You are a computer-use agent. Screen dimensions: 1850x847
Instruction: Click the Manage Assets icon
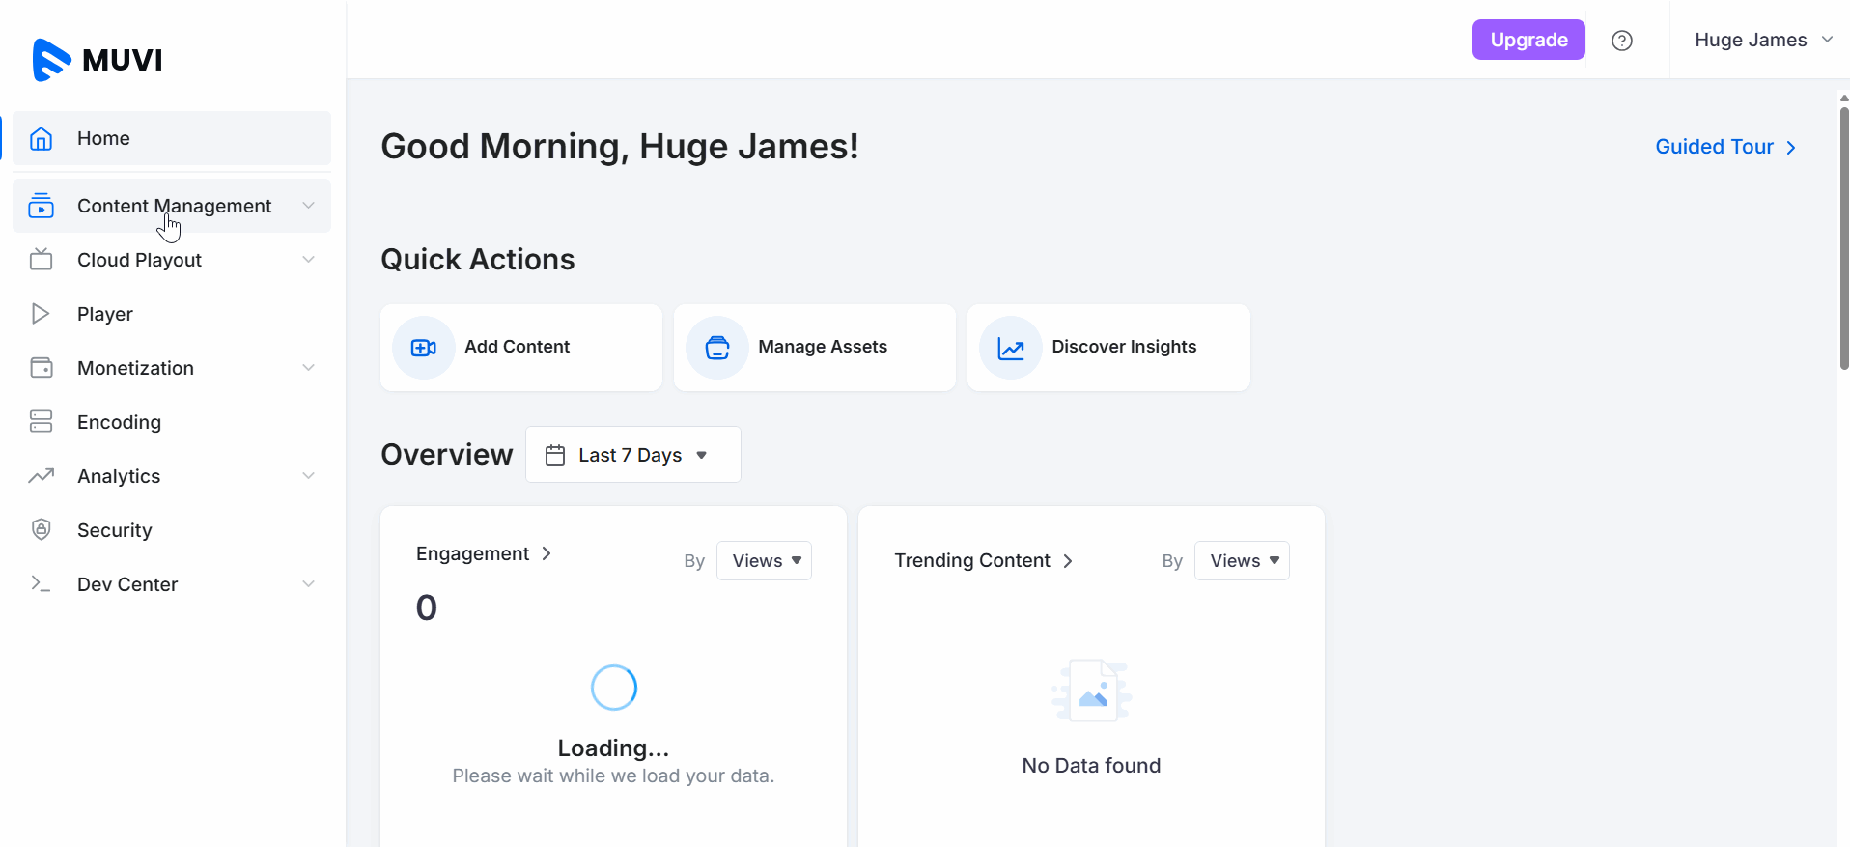pyautogui.click(x=716, y=348)
